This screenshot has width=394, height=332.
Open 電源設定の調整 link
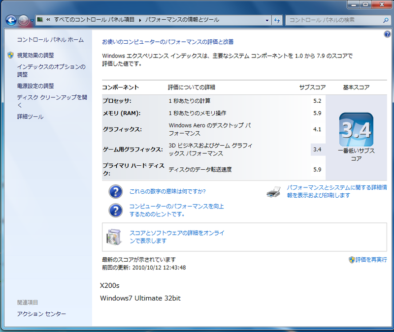(x=35, y=86)
